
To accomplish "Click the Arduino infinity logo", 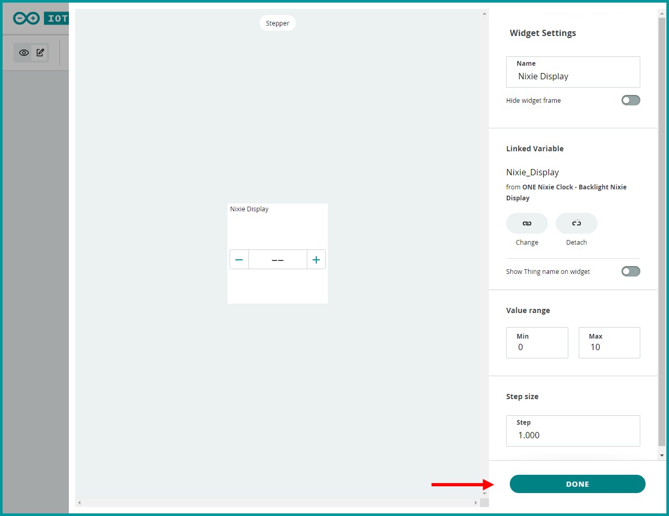I will (26, 18).
